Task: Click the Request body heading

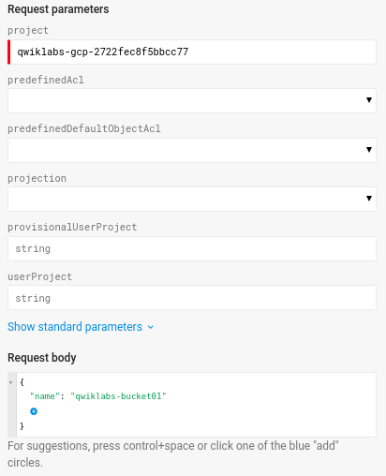Action: click(x=42, y=358)
